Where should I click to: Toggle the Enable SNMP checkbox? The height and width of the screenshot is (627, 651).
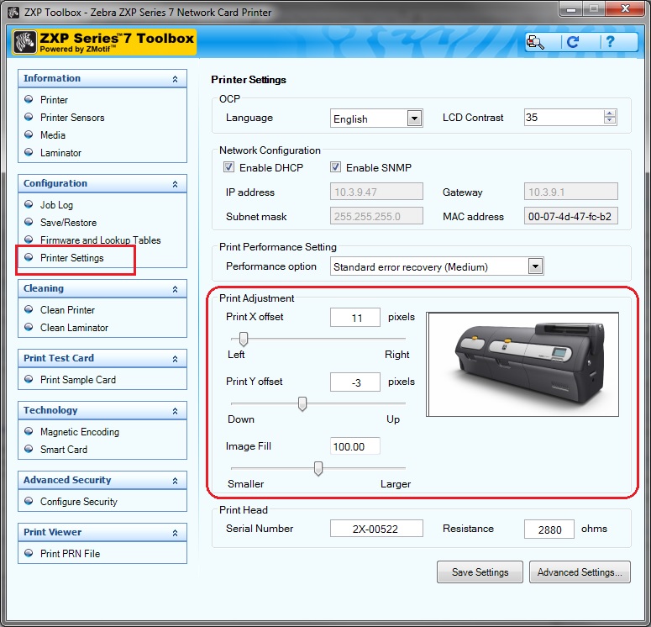click(x=336, y=167)
